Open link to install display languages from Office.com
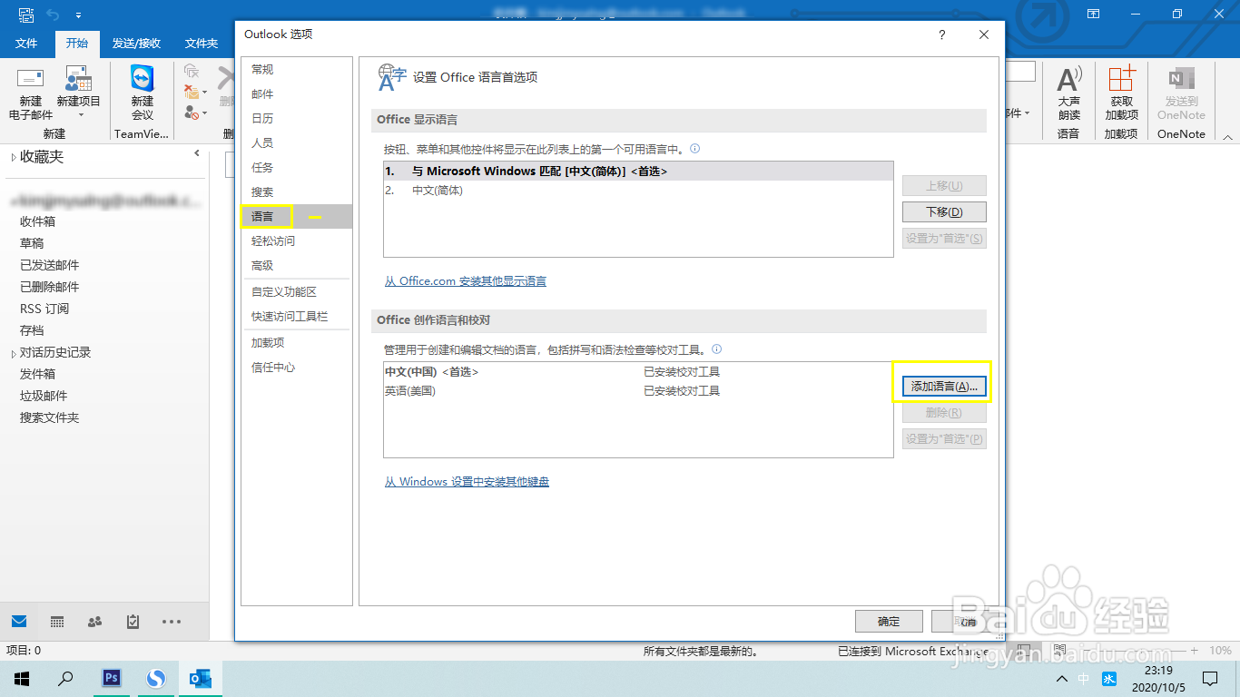Image resolution: width=1240 pixels, height=697 pixels. pyautogui.click(x=466, y=281)
